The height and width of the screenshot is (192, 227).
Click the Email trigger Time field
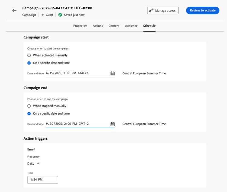coord(42,180)
